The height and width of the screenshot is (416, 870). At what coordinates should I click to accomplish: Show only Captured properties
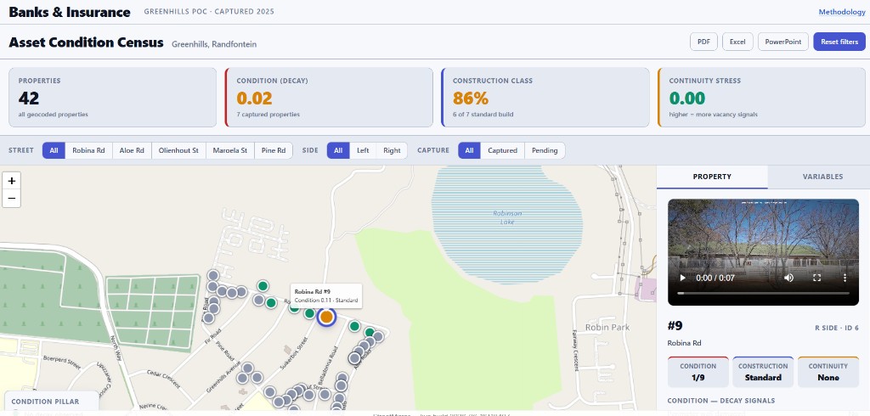click(503, 150)
